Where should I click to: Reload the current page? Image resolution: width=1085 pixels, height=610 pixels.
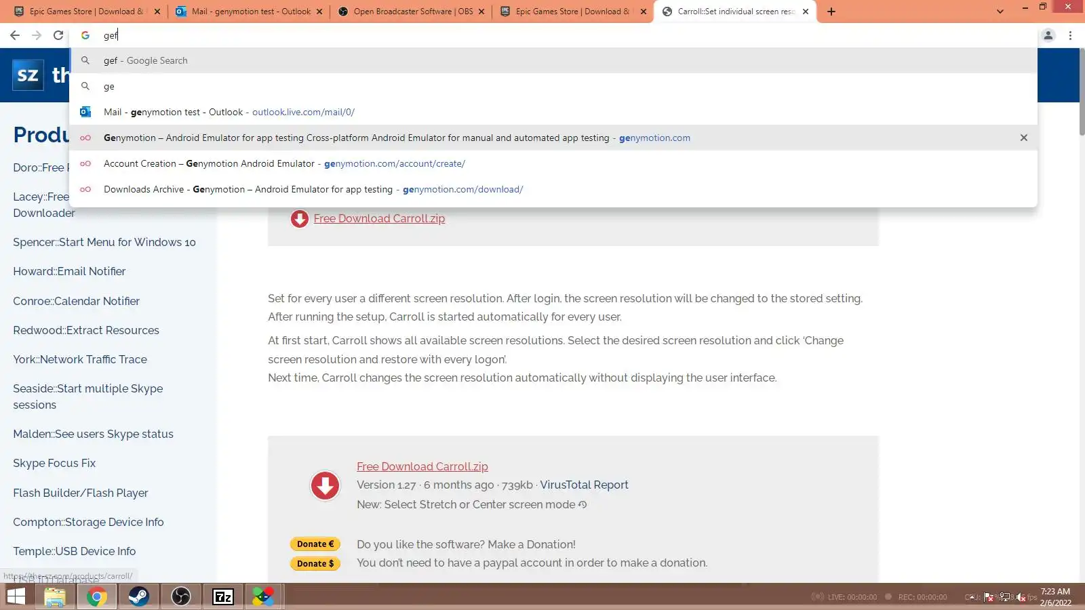click(58, 35)
